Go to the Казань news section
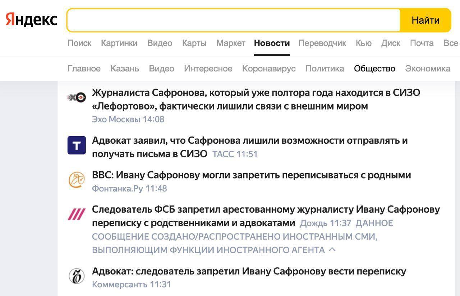The height and width of the screenshot is (296, 460). click(x=125, y=68)
